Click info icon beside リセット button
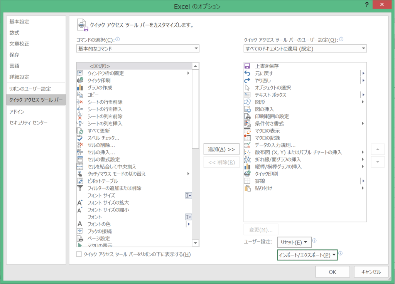 pos(314,240)
